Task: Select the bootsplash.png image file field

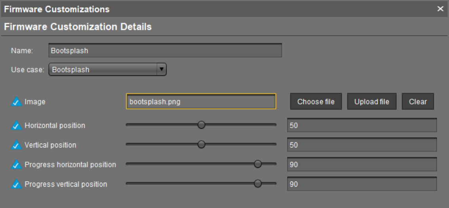Action: coord(201,102)
